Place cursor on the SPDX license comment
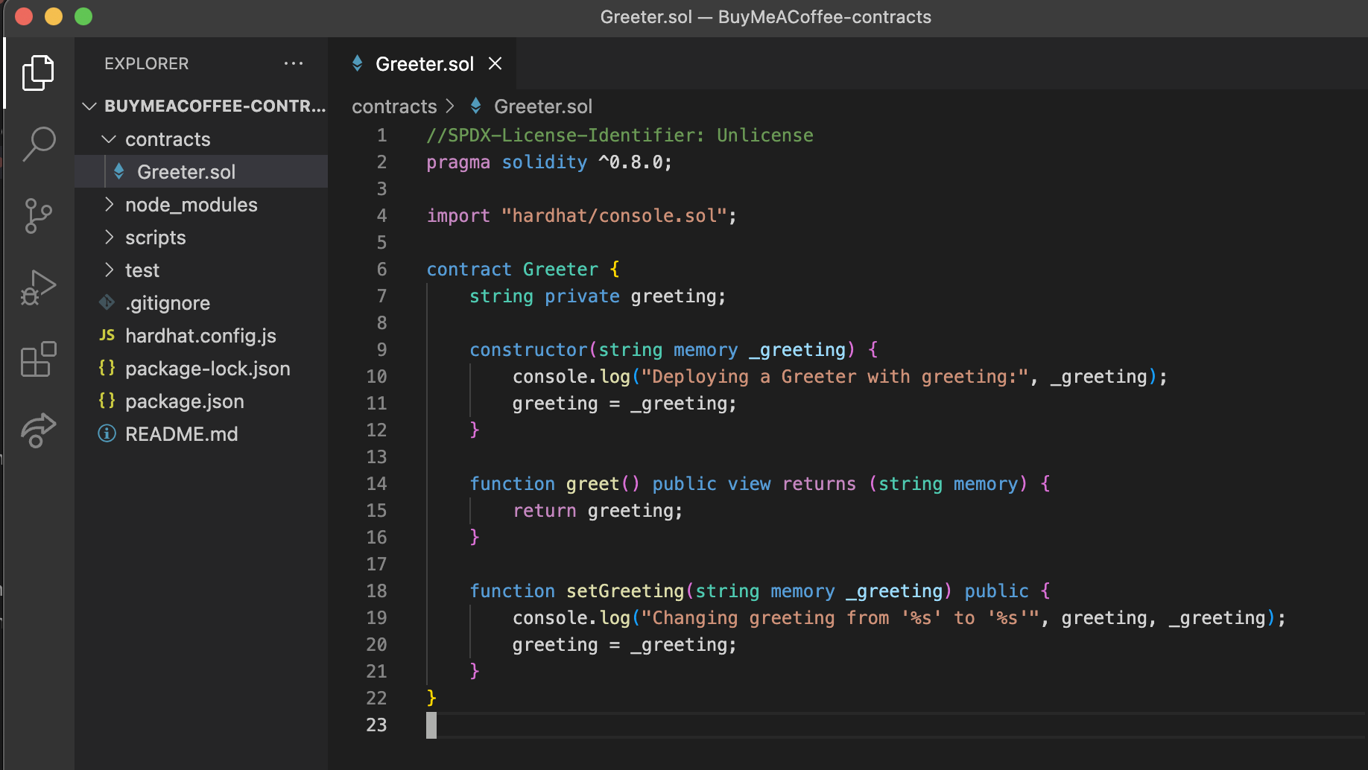 pyautogui.click(x=619, y=136)
